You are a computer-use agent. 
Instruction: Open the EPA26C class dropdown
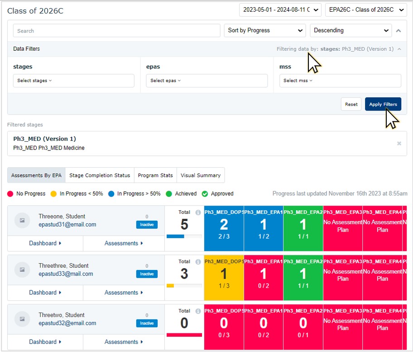366,10
